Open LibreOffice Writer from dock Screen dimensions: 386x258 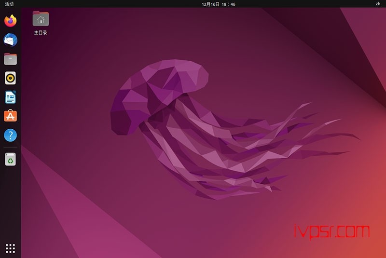[10, 97]
